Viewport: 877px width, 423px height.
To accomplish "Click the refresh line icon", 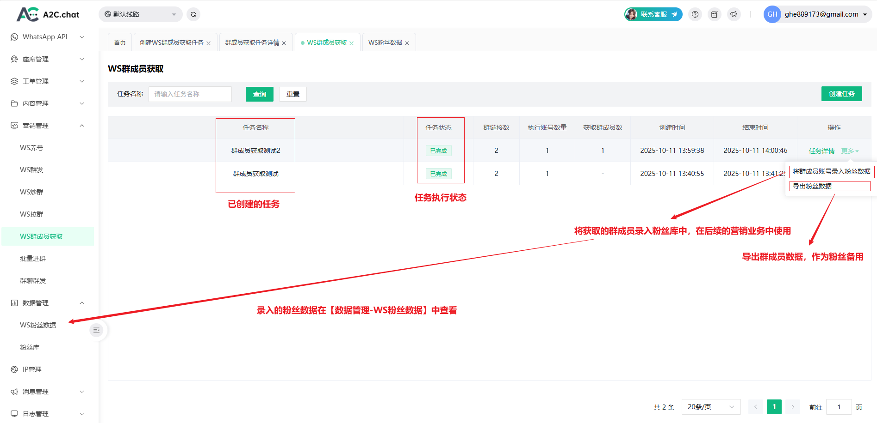I will pyautogui.click(x=193, y=14).
